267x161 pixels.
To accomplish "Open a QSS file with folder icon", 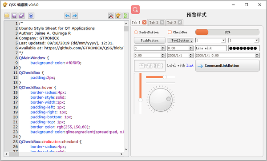I will pyautogui.click(x=7, y=16).
